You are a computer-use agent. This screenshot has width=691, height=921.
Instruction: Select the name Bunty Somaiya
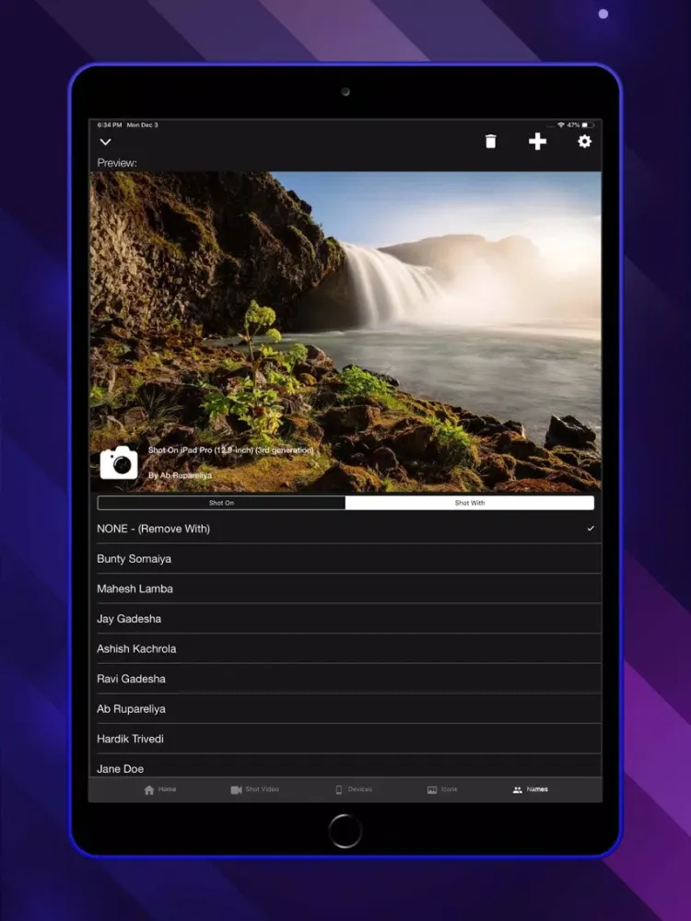pos(345,559)
